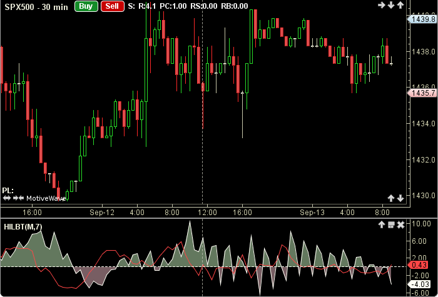Image resolution: width=438 pixels, height=297 pixels.
Task: Click the red Sell button
Action: point(112,6)
